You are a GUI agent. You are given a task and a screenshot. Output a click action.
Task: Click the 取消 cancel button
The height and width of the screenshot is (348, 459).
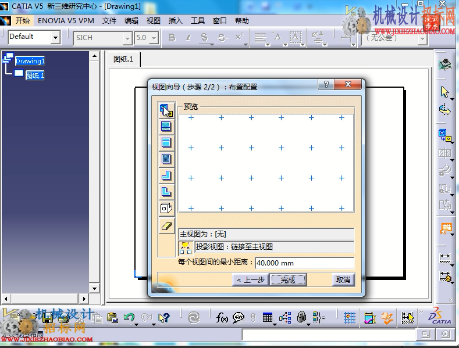(x=343, y=280)
